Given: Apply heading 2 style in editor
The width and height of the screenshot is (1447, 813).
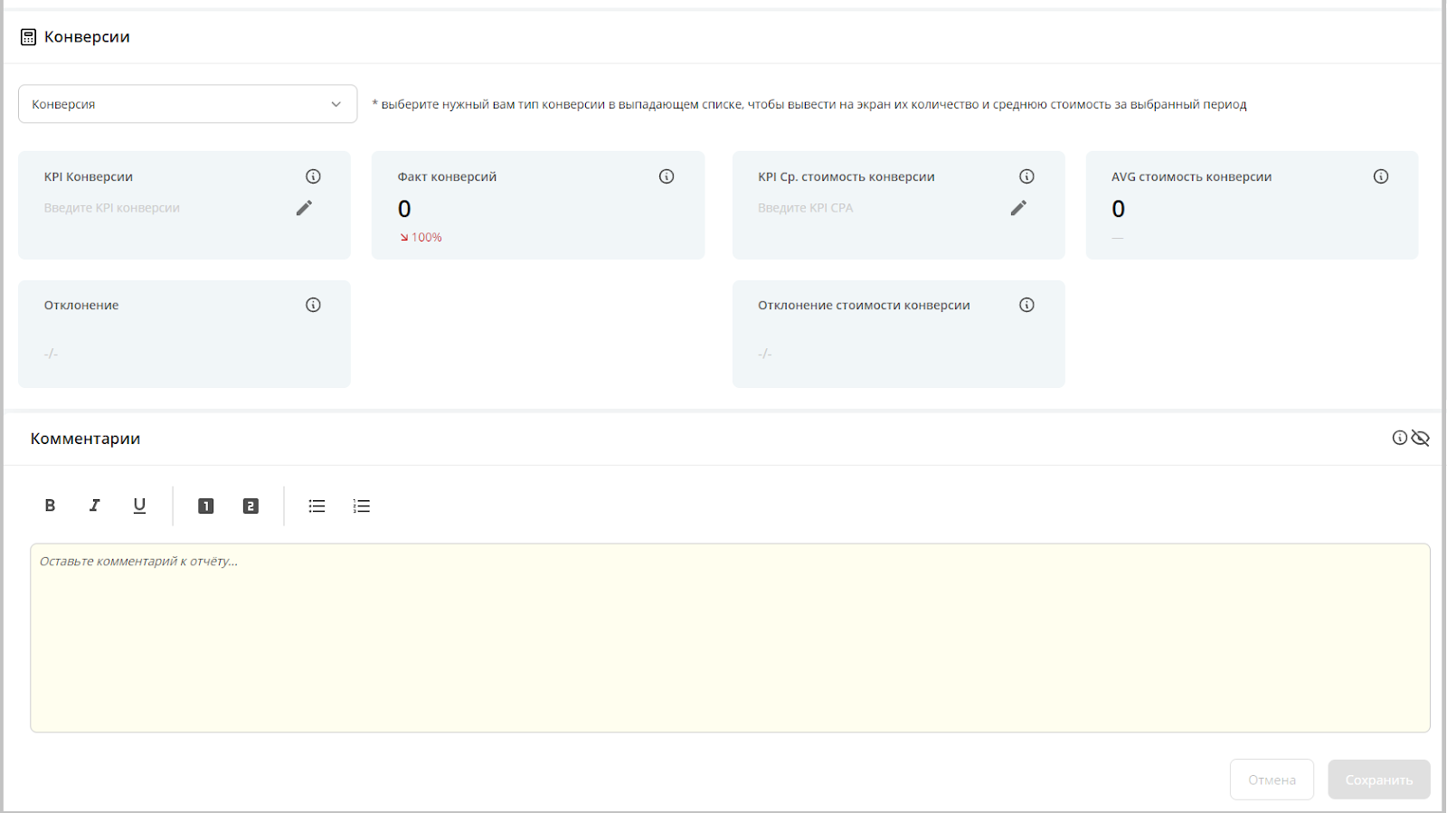Looking at the screenshot, I should (251, 506).
